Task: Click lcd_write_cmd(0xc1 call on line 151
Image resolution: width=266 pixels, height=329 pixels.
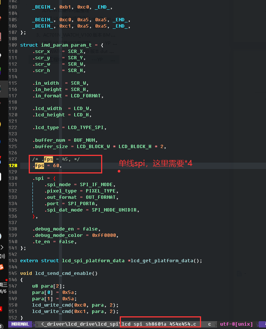Action: coord(59,311)
